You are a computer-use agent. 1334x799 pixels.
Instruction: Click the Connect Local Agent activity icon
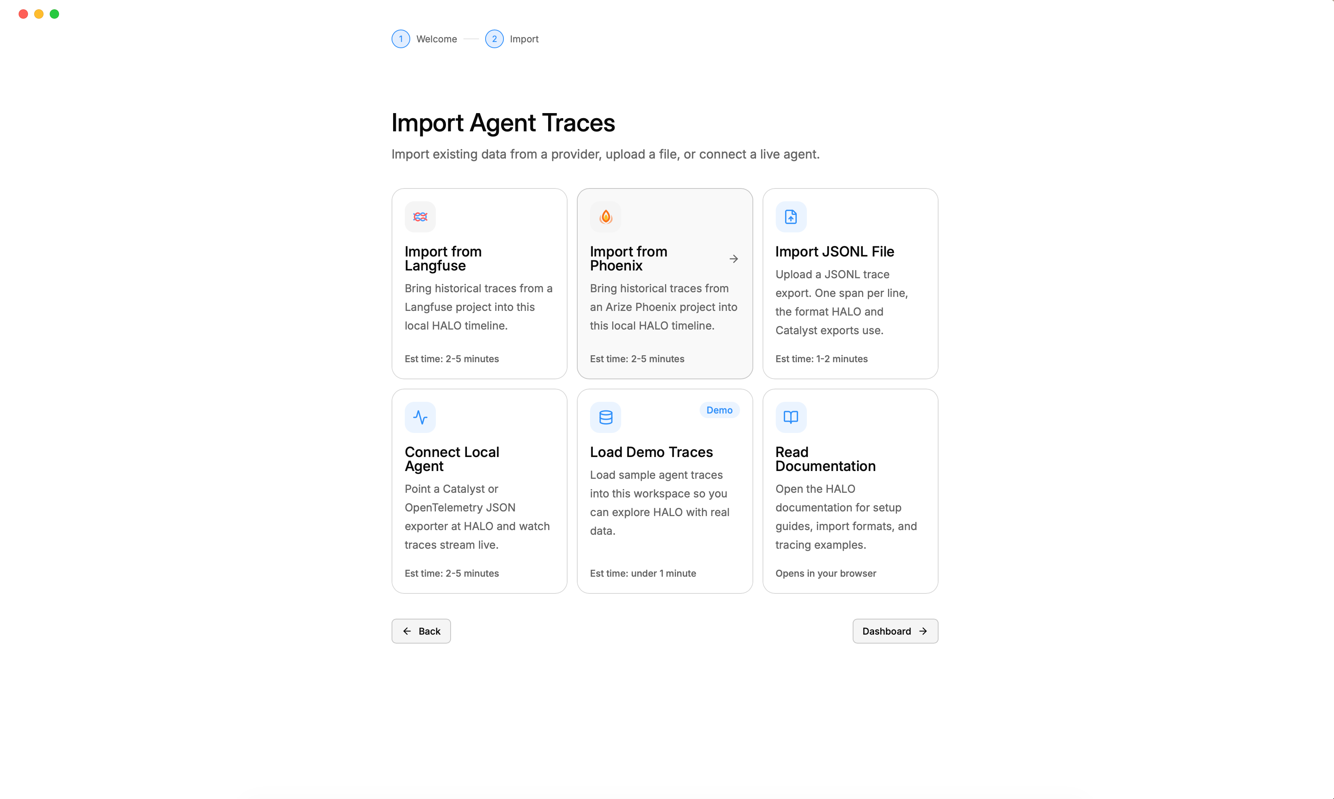point(420,417)
